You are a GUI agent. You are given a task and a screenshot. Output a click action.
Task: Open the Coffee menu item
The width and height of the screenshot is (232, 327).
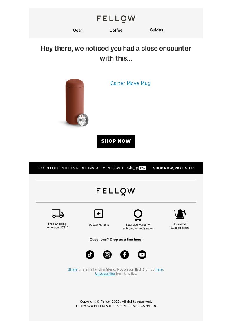[x=116, y=31]
